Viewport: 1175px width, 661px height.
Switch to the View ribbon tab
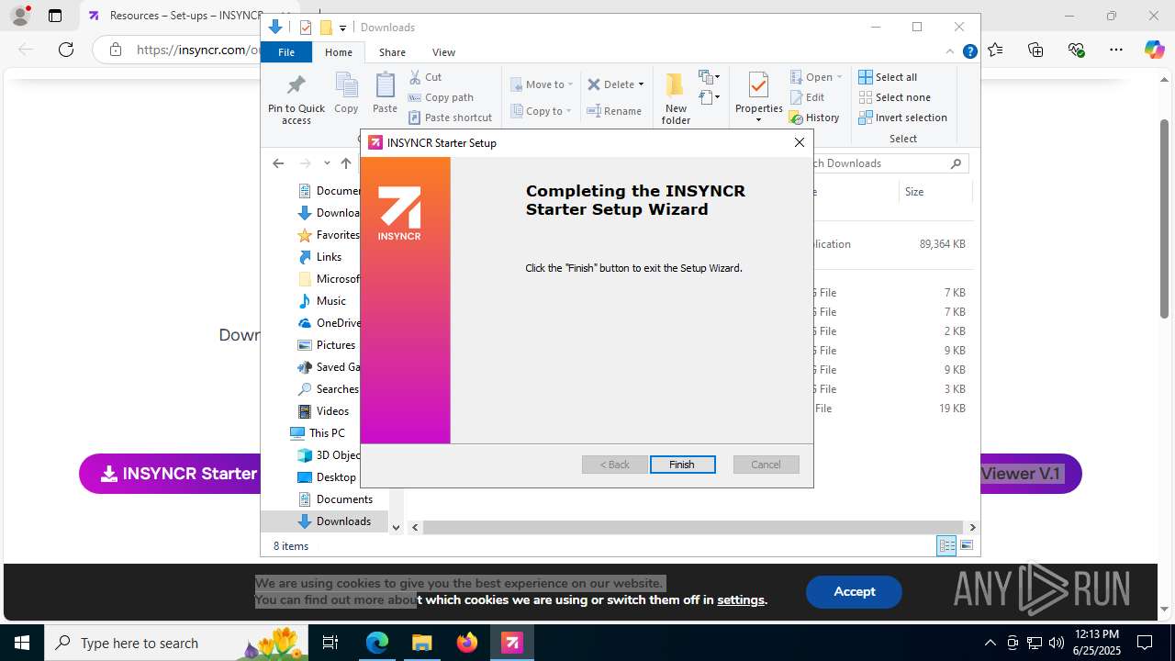443,52
